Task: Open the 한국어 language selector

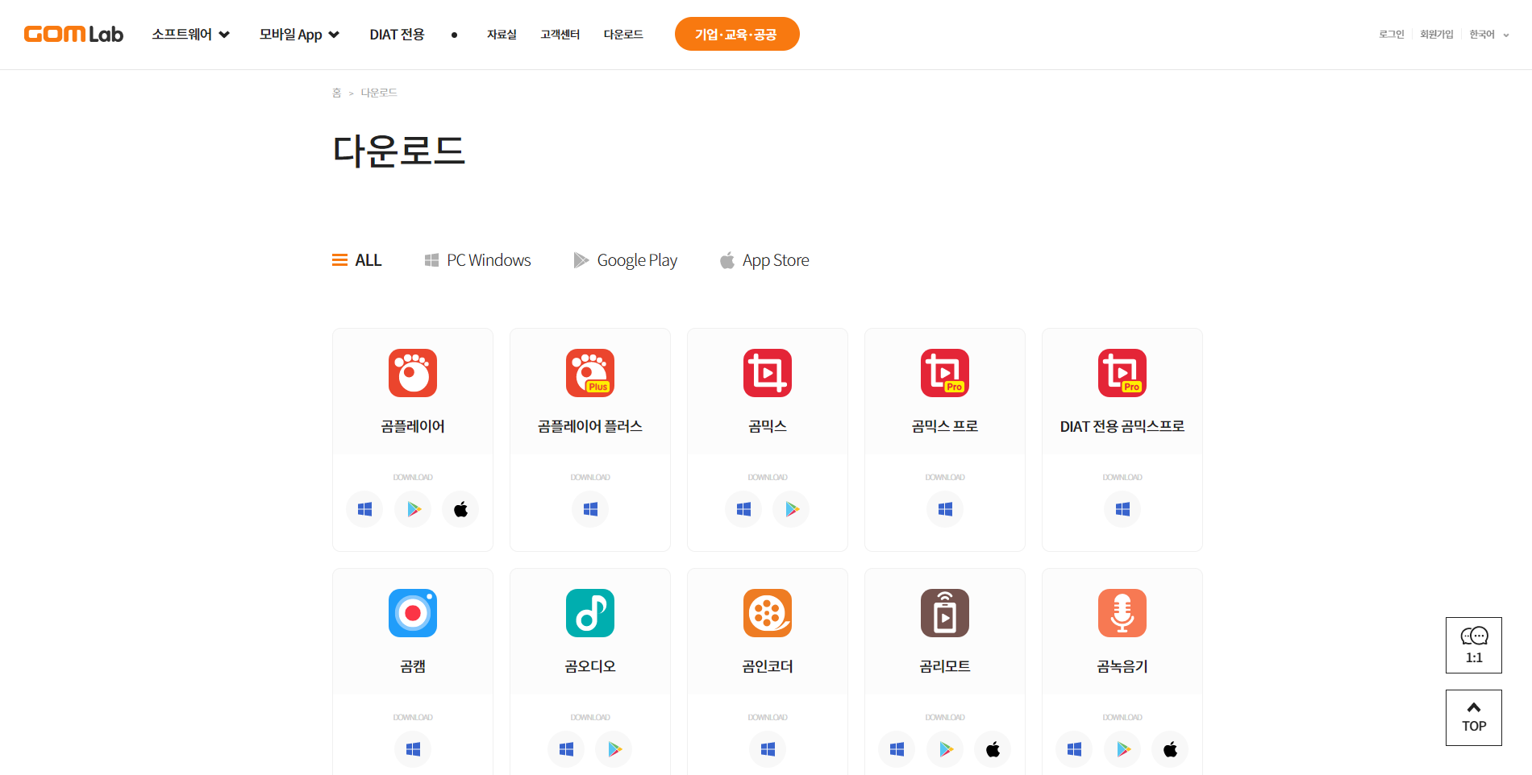Action: click(x=1488, y=34)
